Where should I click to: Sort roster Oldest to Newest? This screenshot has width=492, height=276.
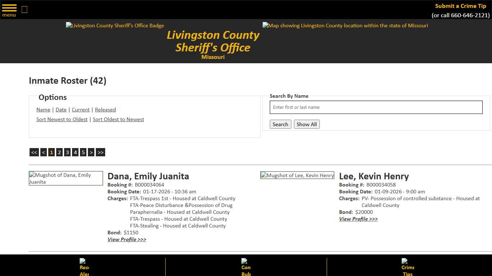coord(118,119)
